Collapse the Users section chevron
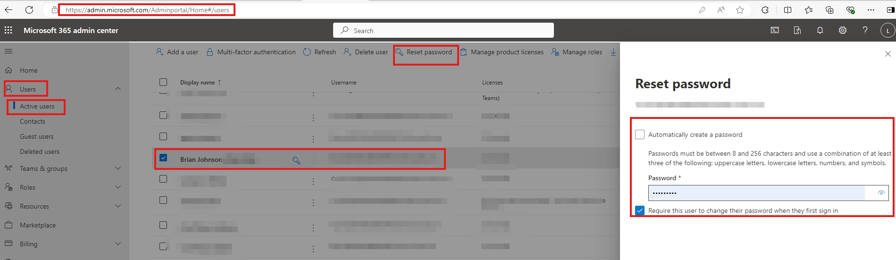The height and width of the screenshot is (260, 896). pos(118,89)
